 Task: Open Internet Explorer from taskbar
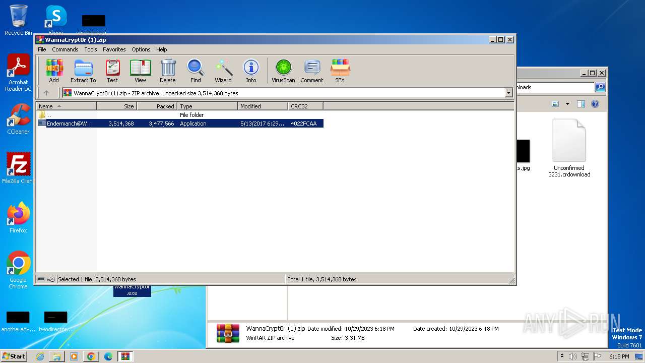(x=40, y=356)
